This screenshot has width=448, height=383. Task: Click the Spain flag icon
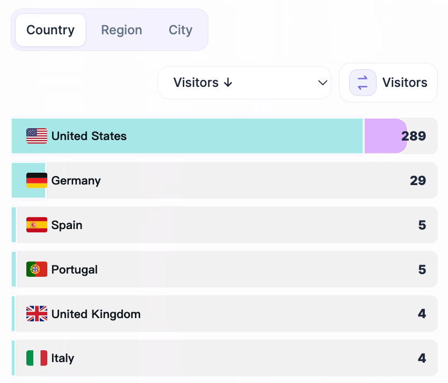pyautogui.click(x=35, y=225)
